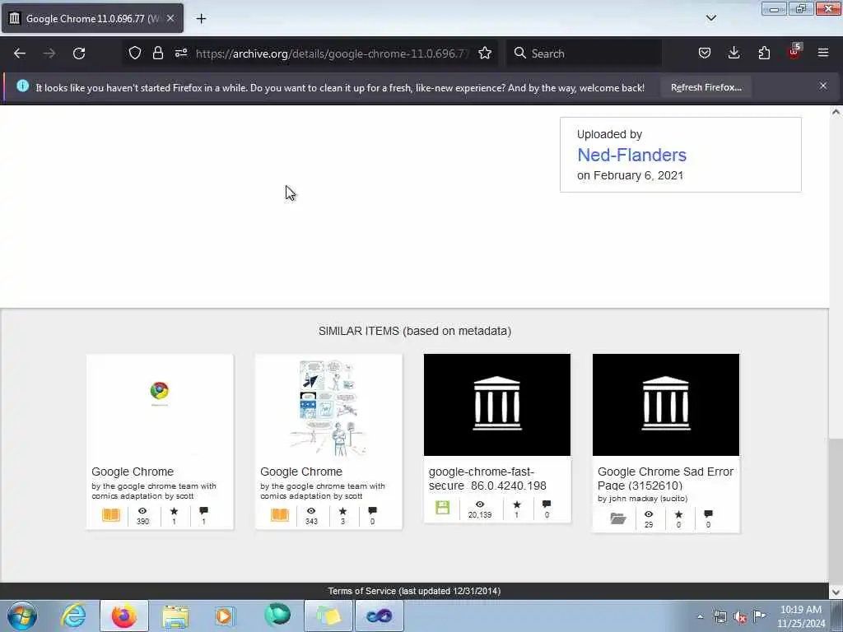
Task: Click the views eye icon showing 20,139
Action: [480, 504]
